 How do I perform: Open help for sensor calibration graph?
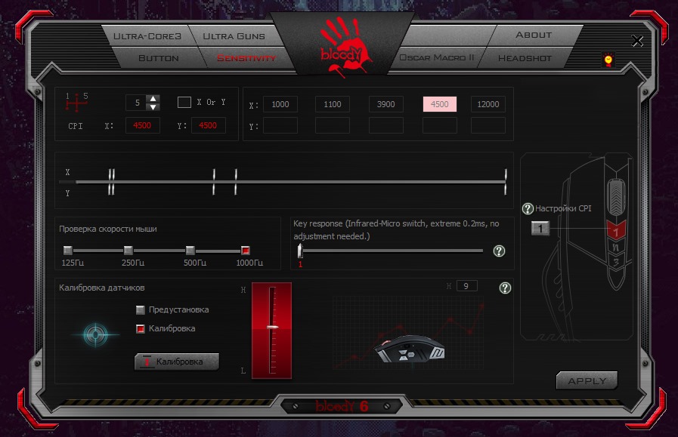click(505, 288)
